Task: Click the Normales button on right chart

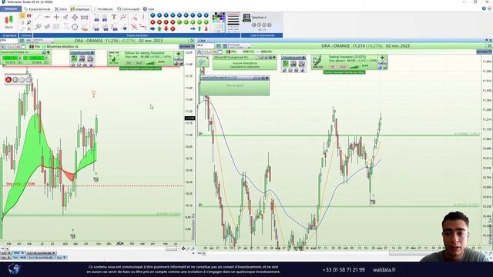Action: coord(485,52)
